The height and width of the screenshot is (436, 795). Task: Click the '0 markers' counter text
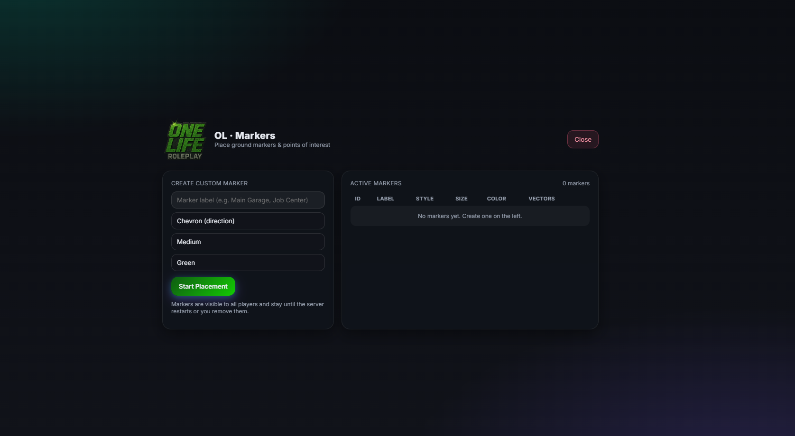pos(576,183)
